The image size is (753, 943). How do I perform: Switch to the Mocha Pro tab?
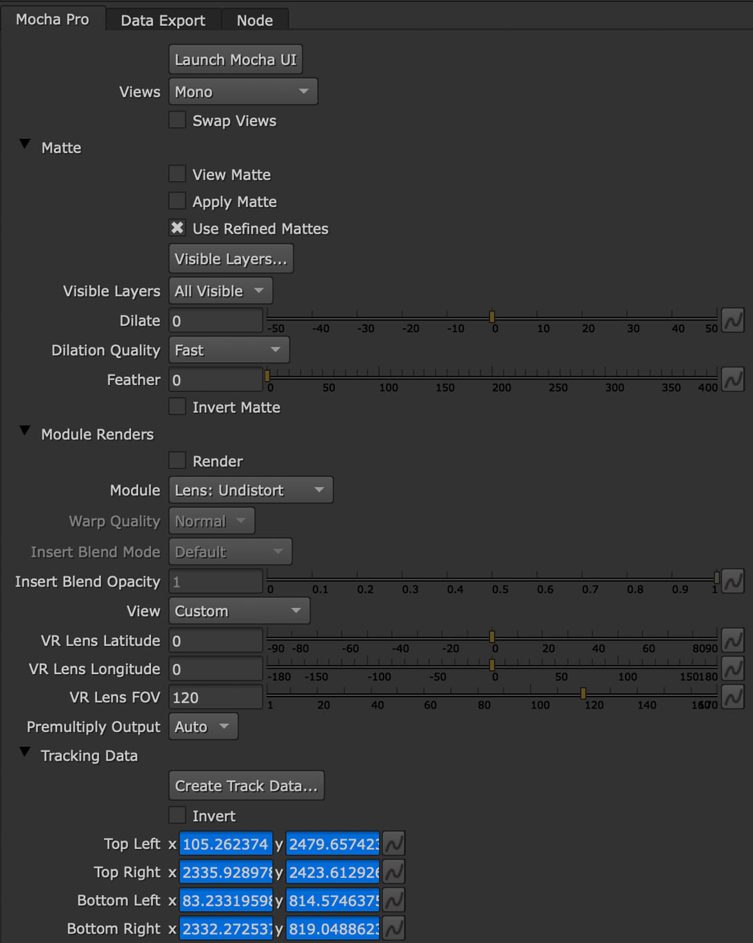coord(53,19)
